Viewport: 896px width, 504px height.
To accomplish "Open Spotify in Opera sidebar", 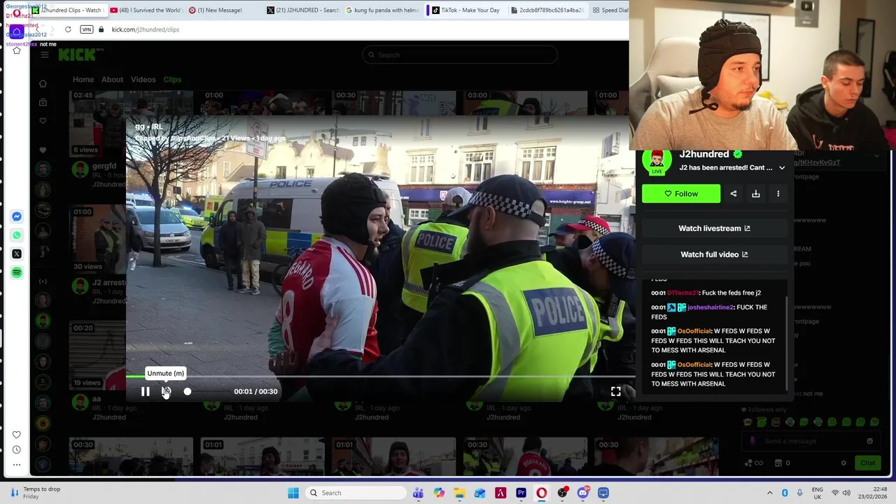I will (17, 272).
